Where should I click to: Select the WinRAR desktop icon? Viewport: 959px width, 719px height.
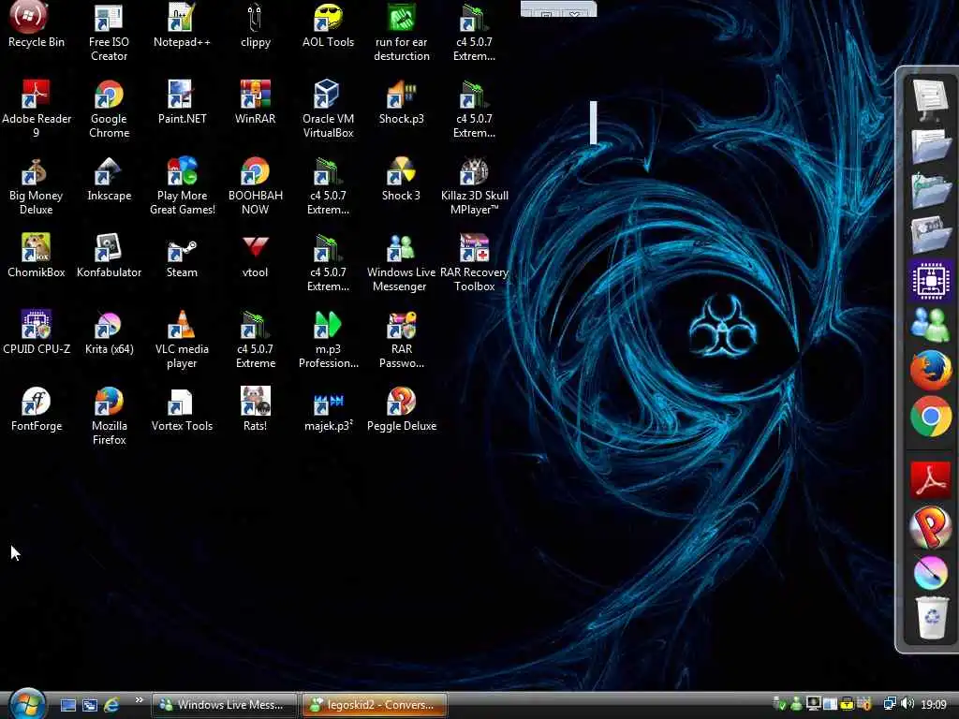tap(255, 101)
